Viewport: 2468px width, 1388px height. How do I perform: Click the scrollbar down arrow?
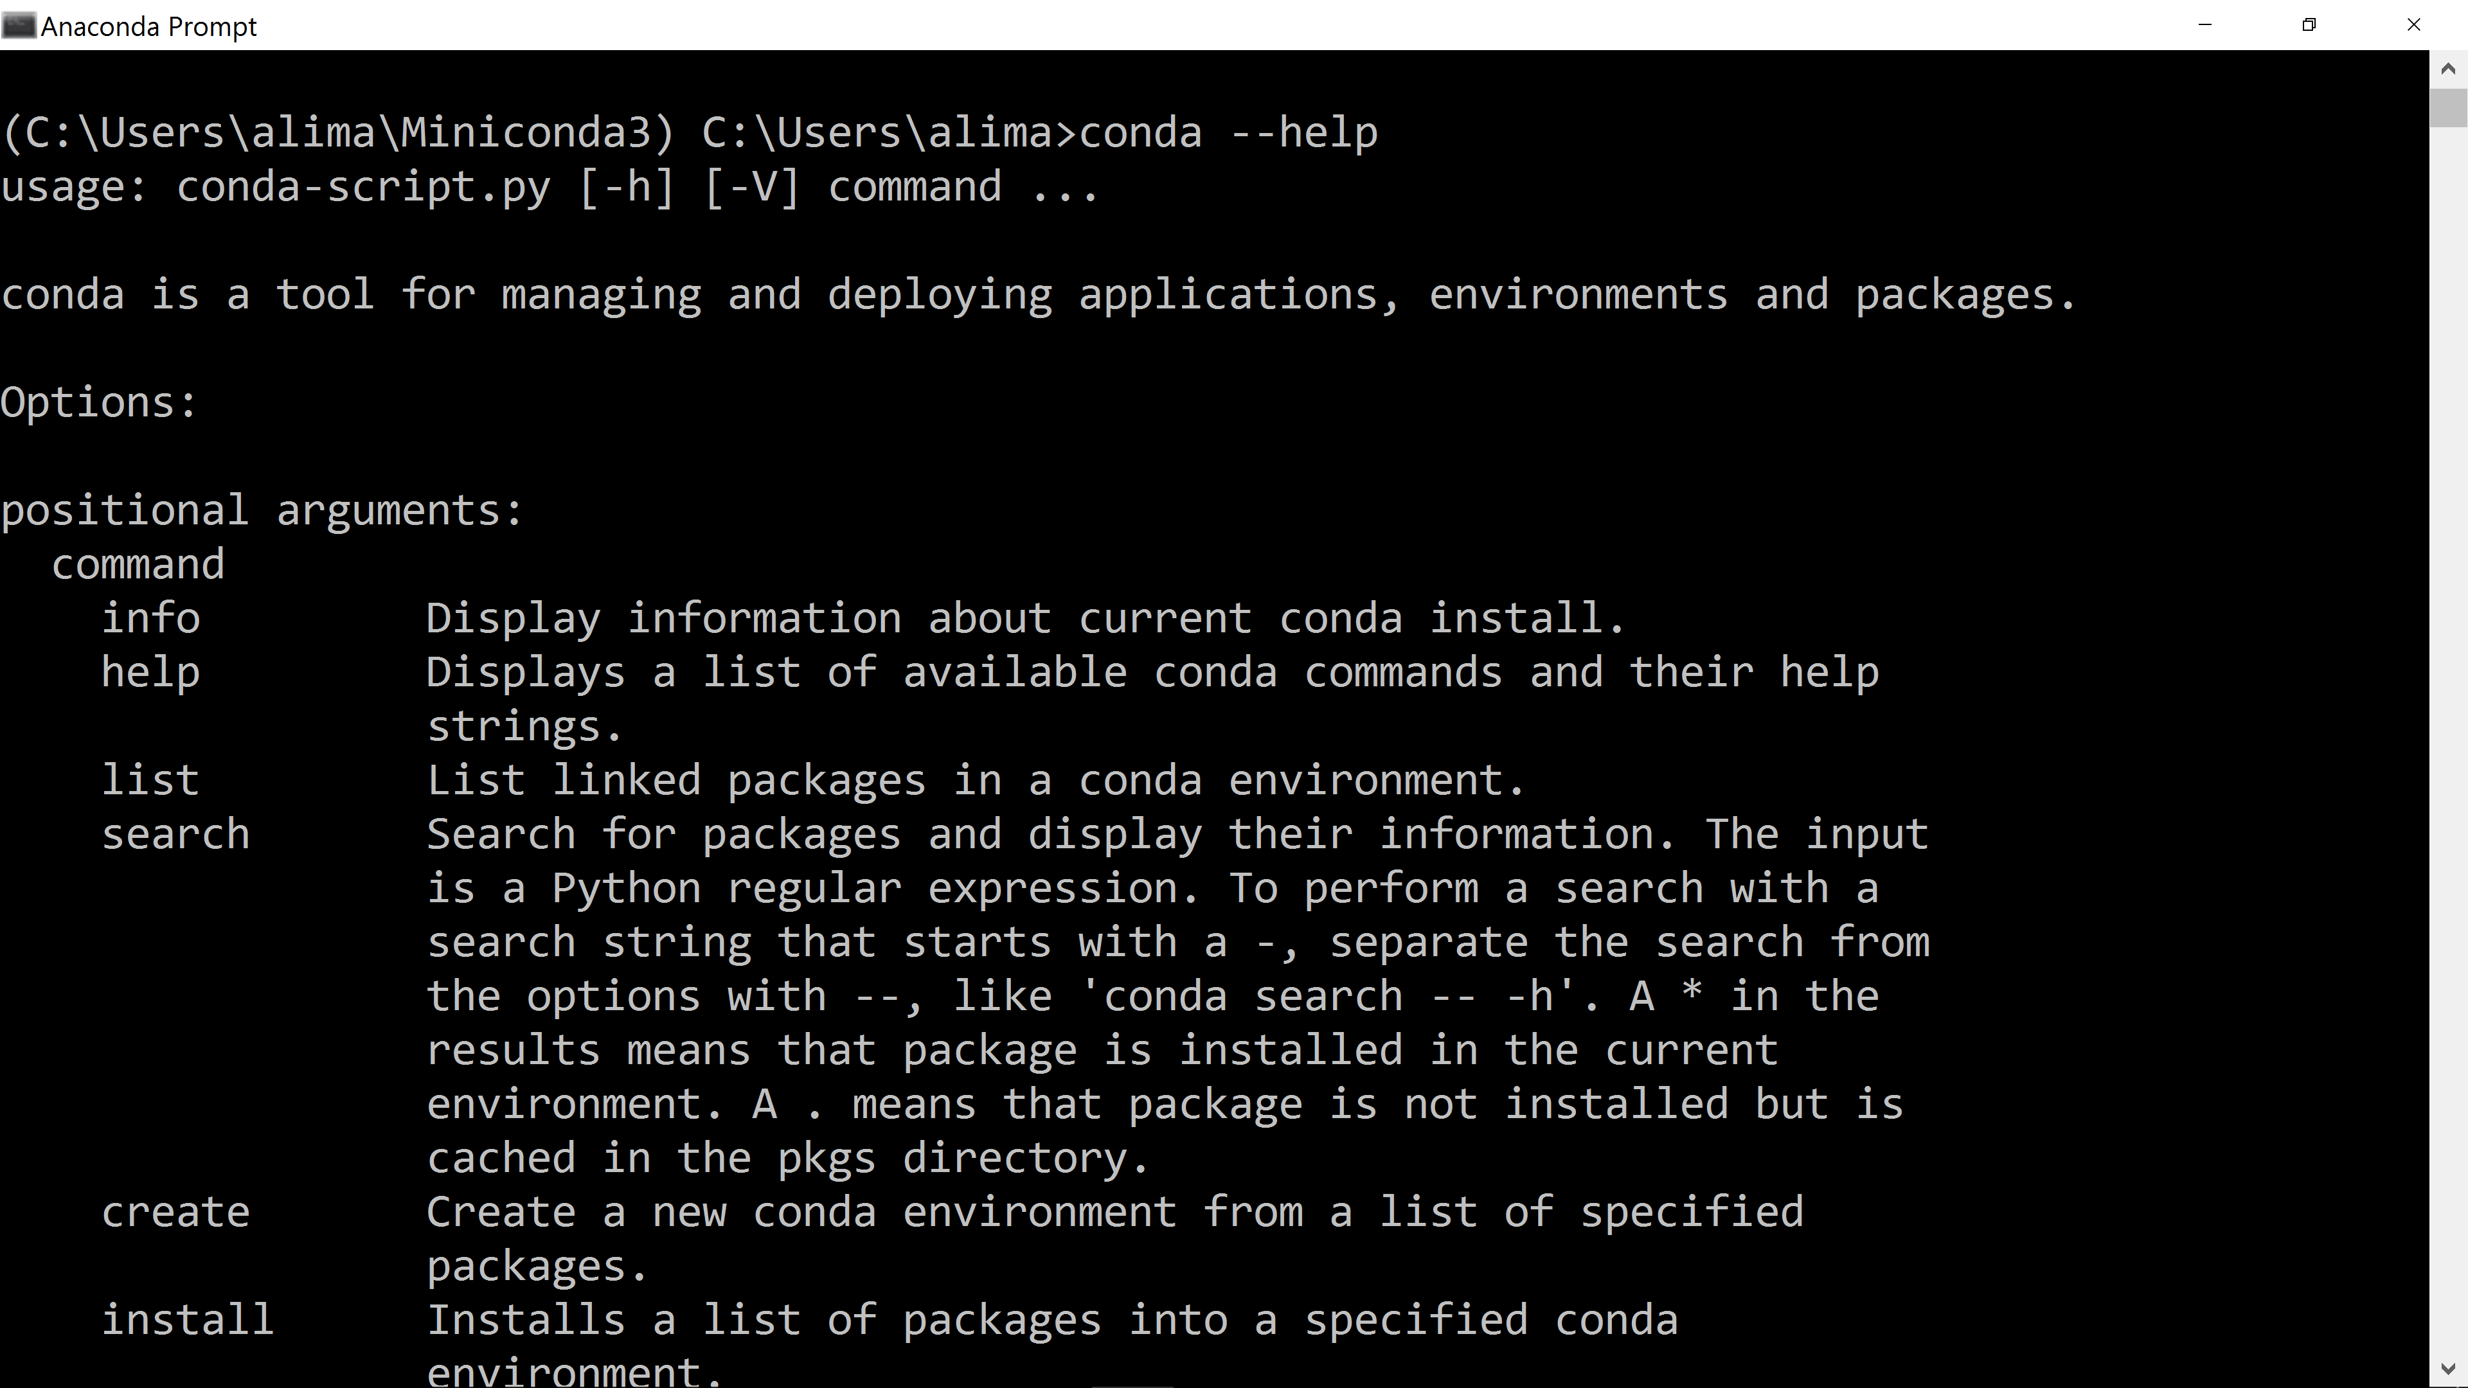click(x=2450, y=1368)
